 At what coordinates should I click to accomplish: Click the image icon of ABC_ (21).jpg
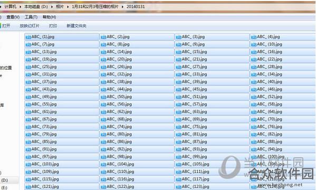pyautogui.click(x=178, y=60)
